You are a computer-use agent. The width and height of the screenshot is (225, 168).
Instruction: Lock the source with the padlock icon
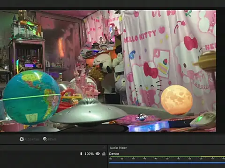(x=104, y=154)
